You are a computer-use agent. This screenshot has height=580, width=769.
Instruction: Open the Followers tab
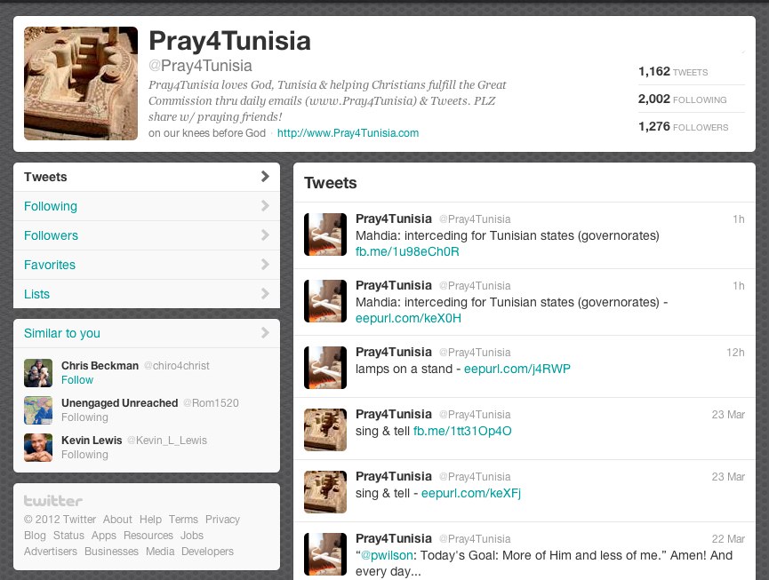(147, 235)
